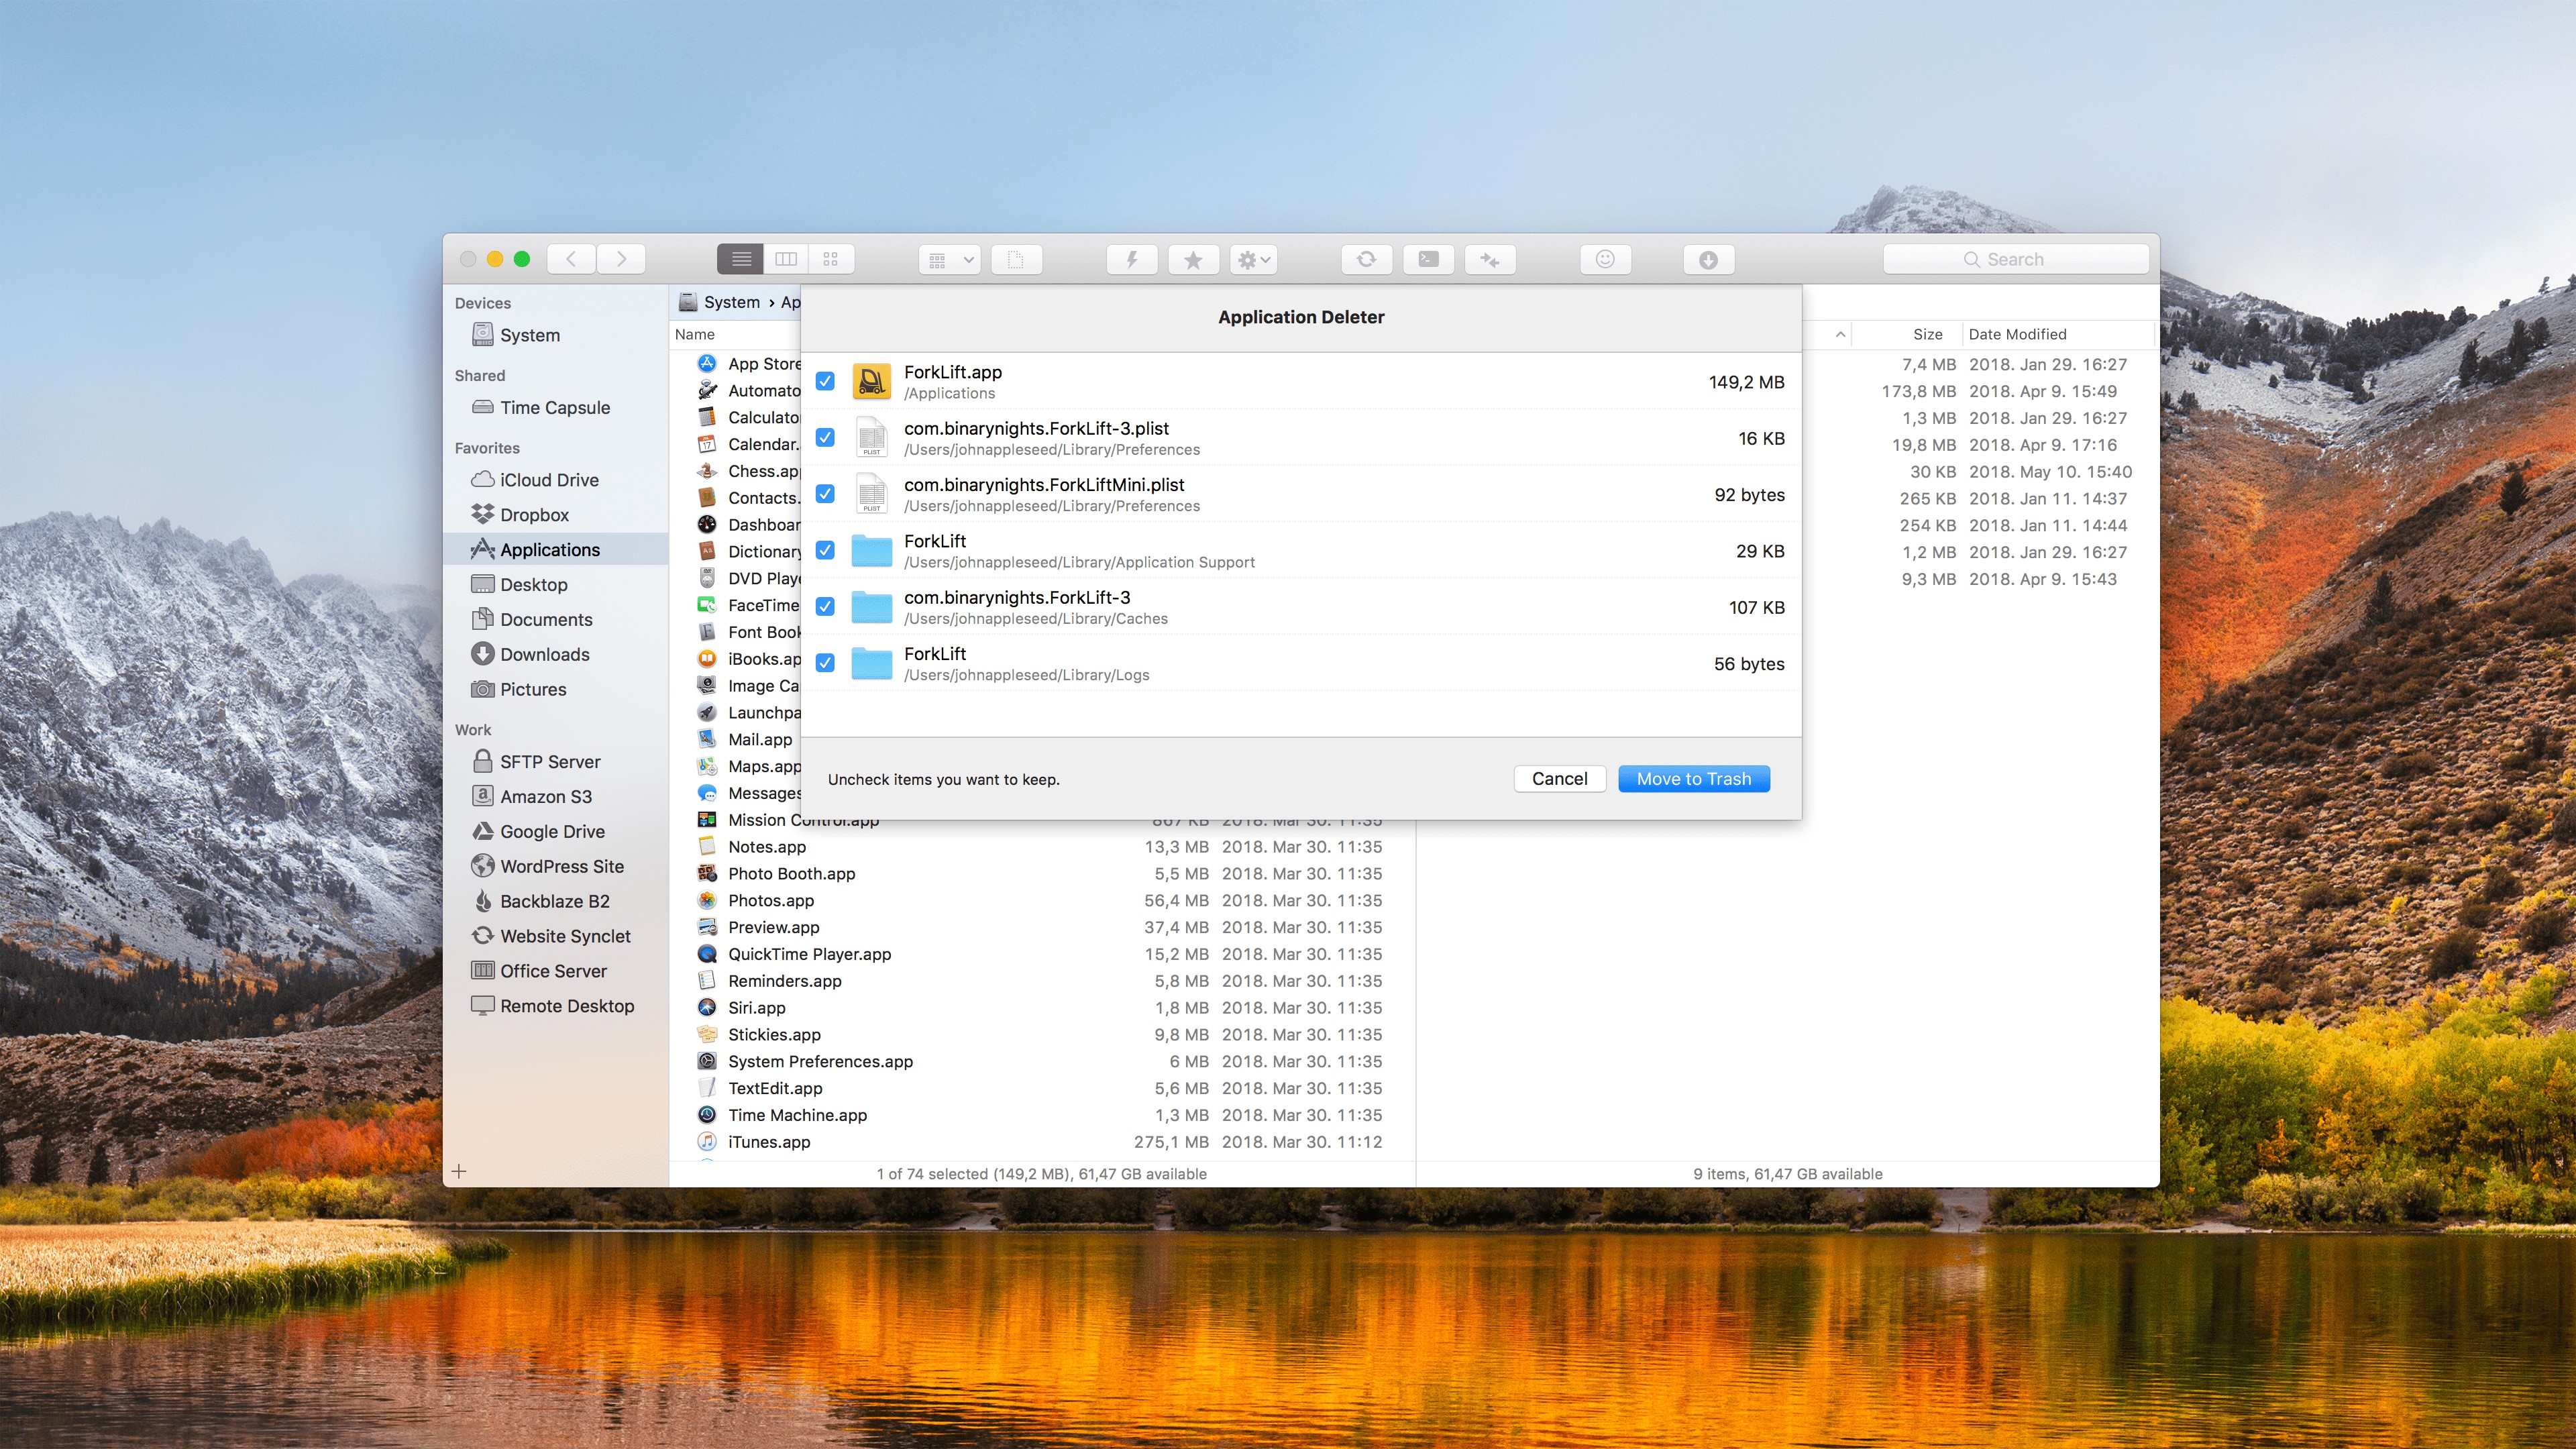The height and width of the screenshot is (1449, 2576).
Task: Open the gear Actions dropdown menu
Action: 1254,260
